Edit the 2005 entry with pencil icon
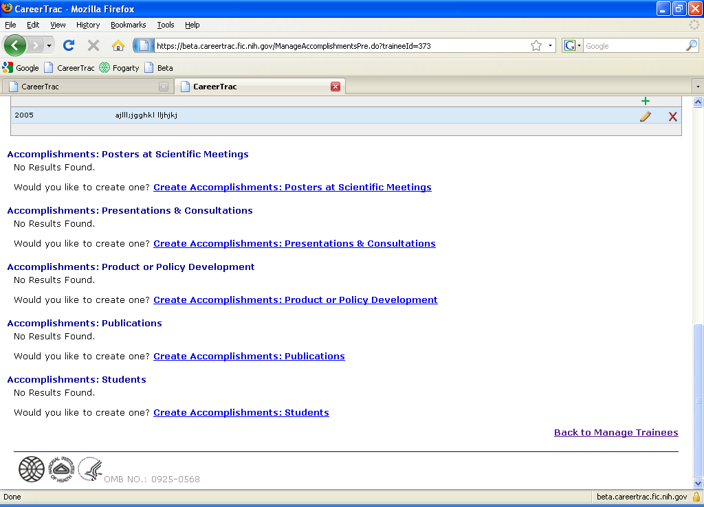 [x=645, y=116]
